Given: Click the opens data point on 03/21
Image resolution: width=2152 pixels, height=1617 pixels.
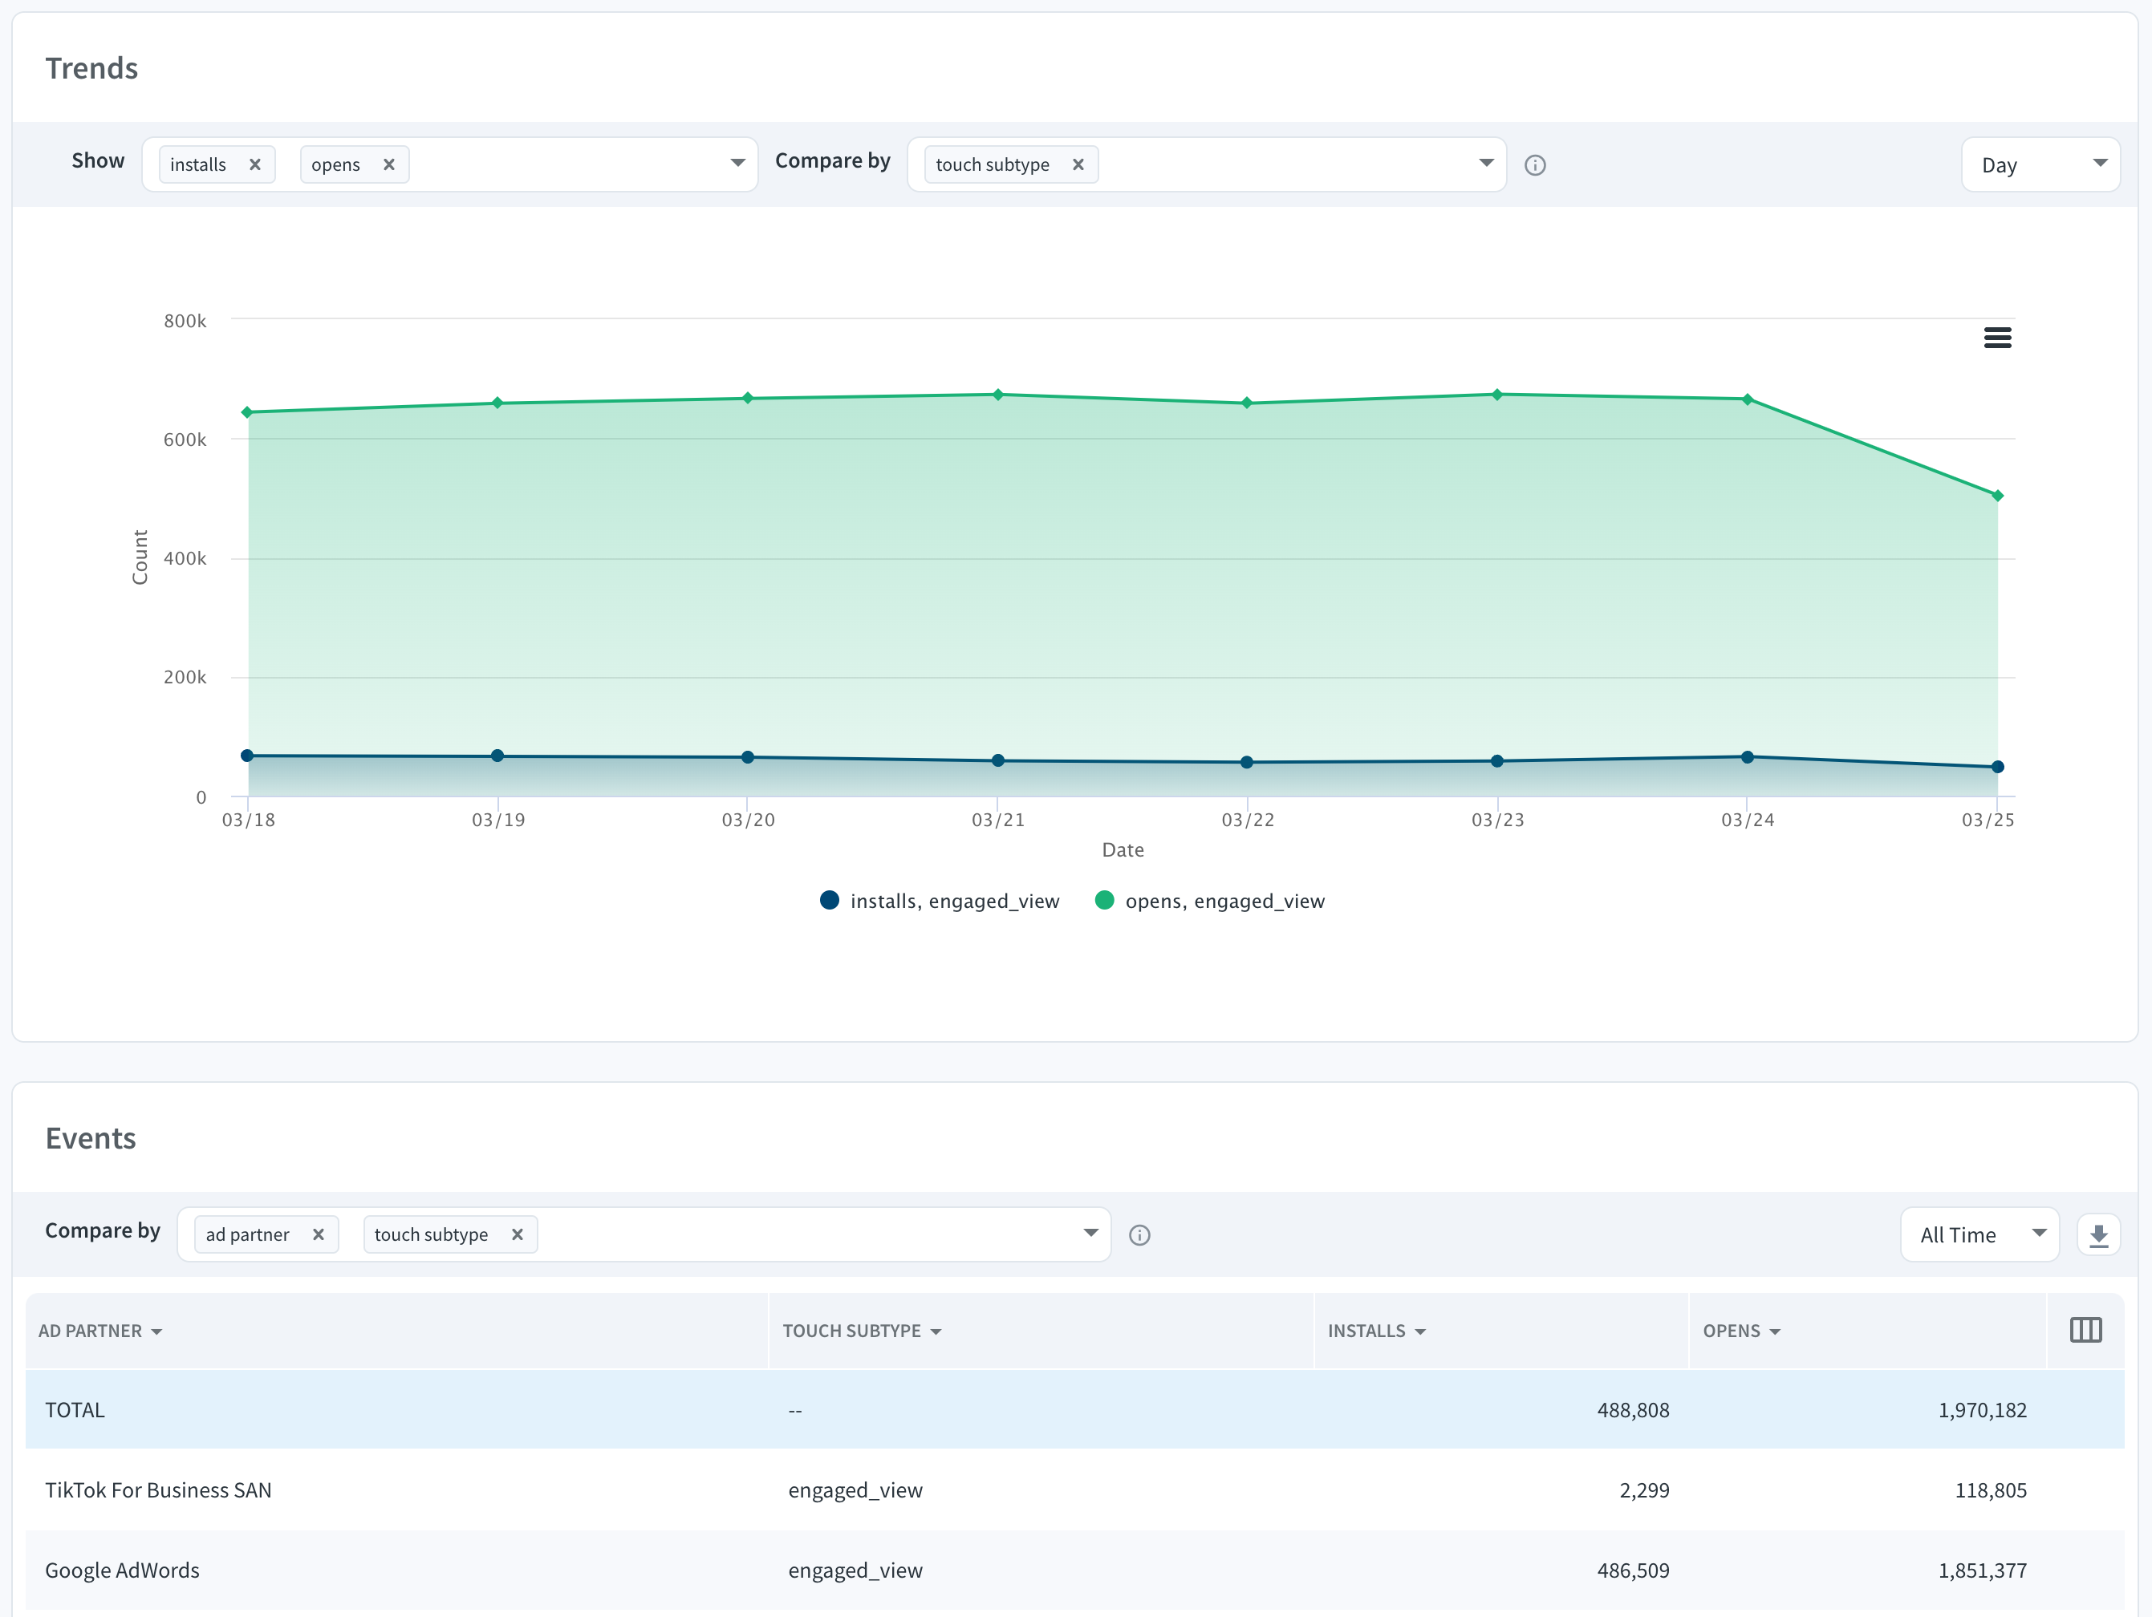Looking at the screenshot, I should pyautogui.click(x=998, y=395).
